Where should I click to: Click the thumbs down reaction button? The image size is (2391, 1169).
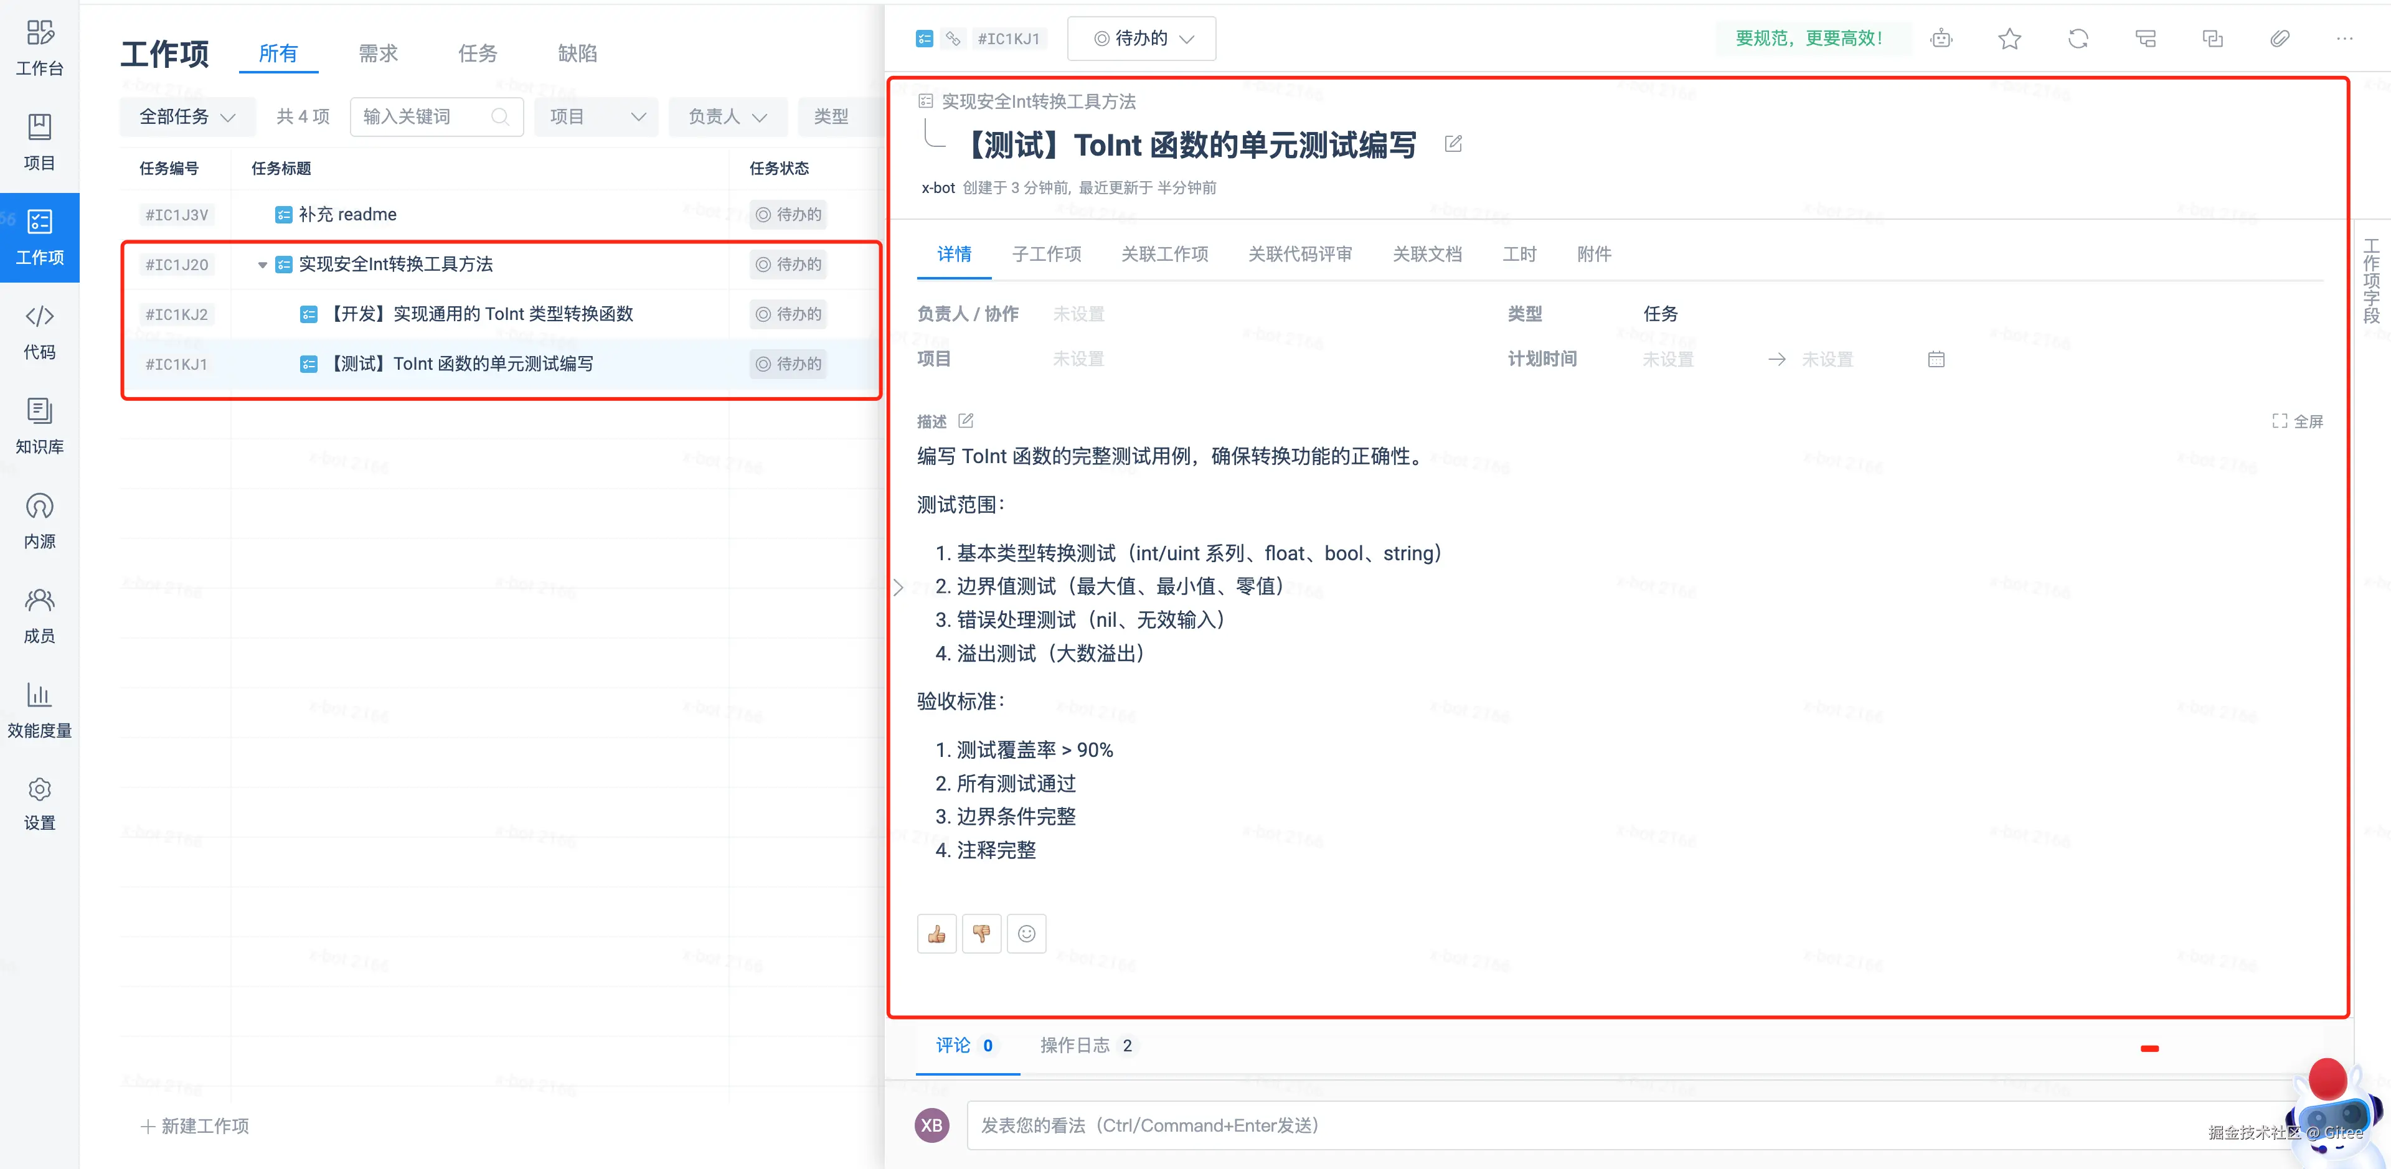981,933
